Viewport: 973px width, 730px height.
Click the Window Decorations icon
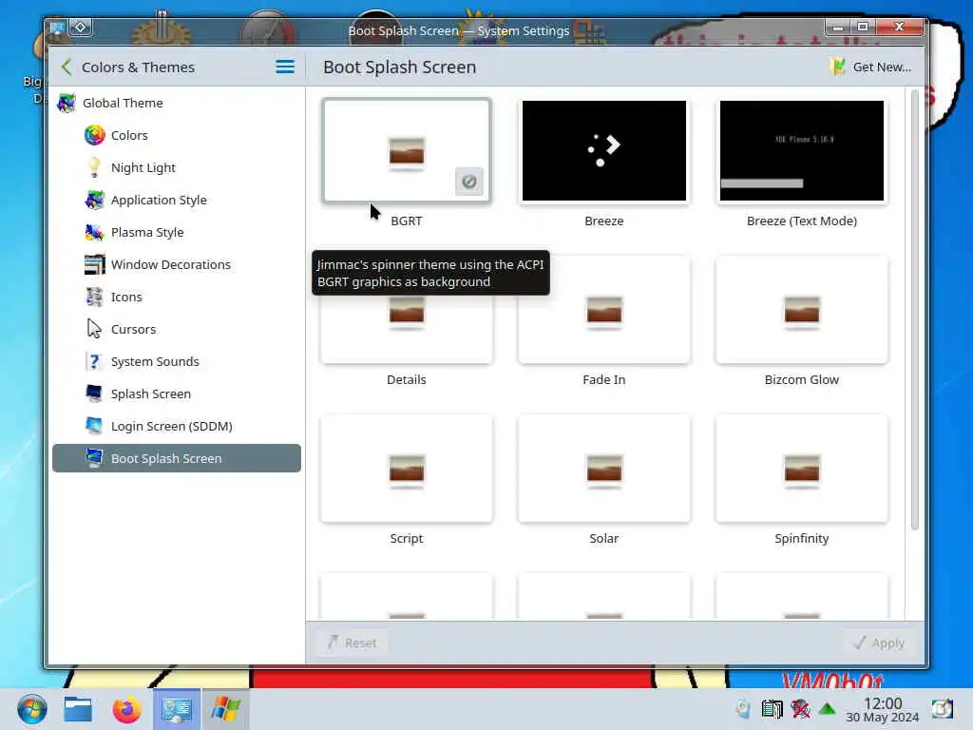[94, 264]
